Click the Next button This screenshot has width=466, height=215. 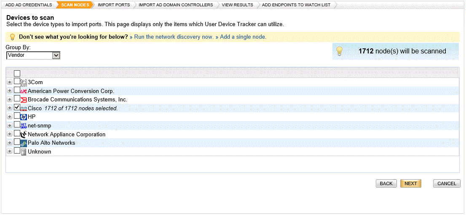(411, 183)
